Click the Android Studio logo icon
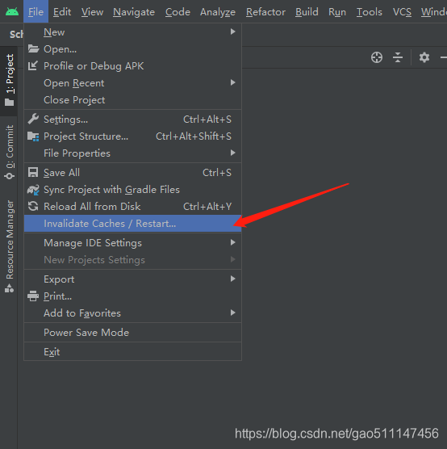The width and height of the screenshot is (447, 449). tap(12, 12)
